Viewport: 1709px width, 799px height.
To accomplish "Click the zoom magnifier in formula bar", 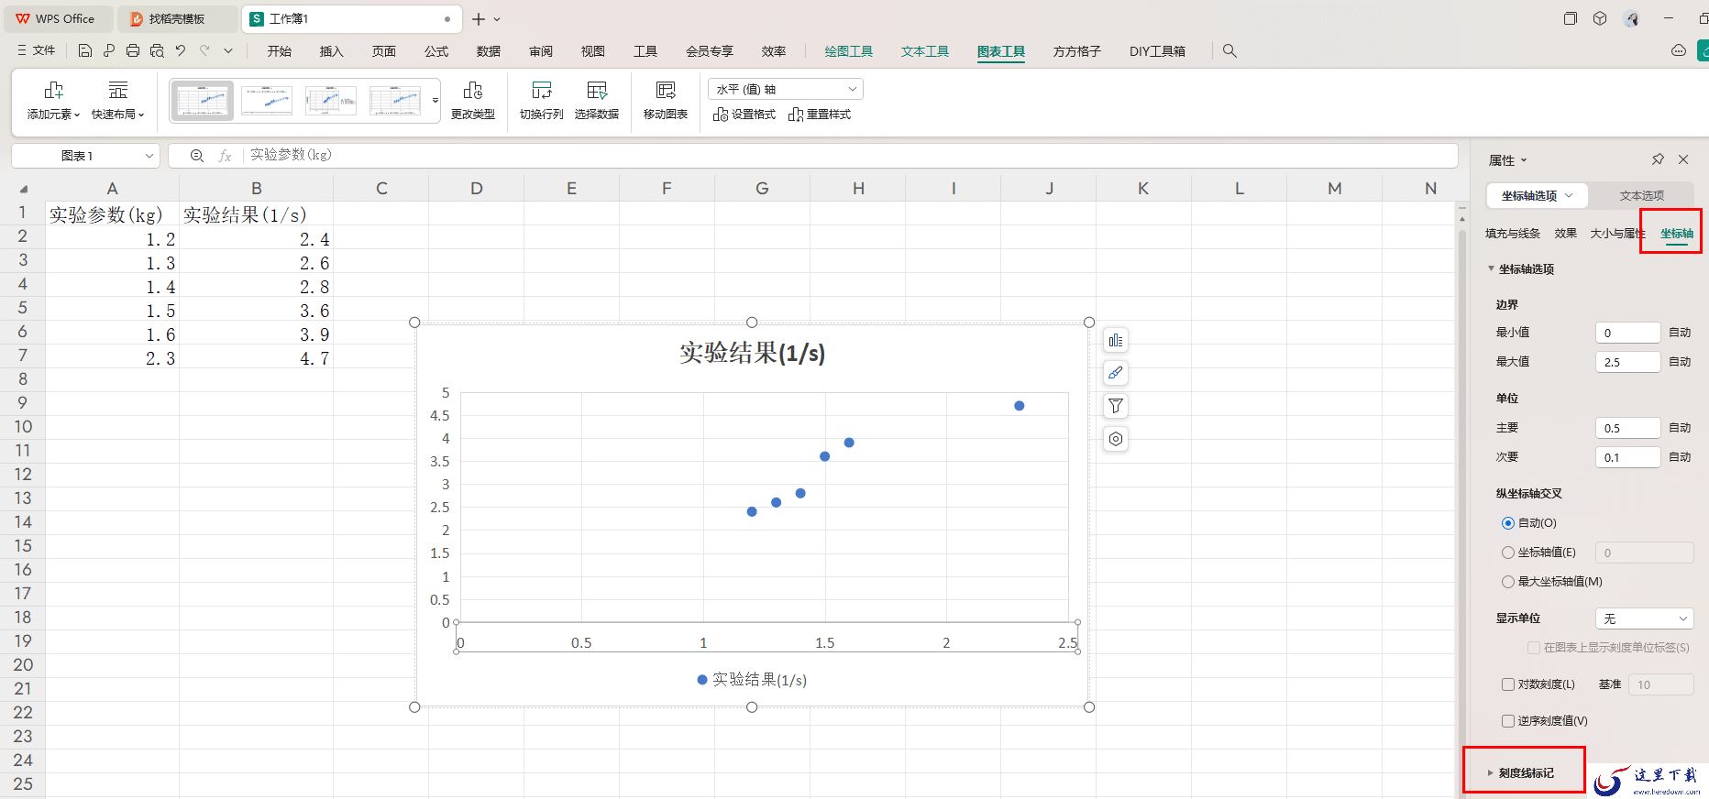I will point(197,156).
